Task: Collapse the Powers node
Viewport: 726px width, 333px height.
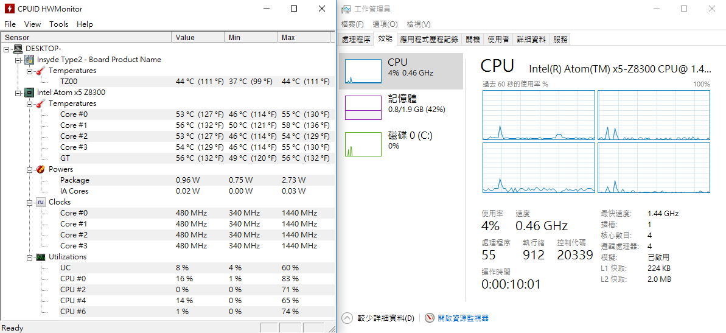Action: [30, 169]
